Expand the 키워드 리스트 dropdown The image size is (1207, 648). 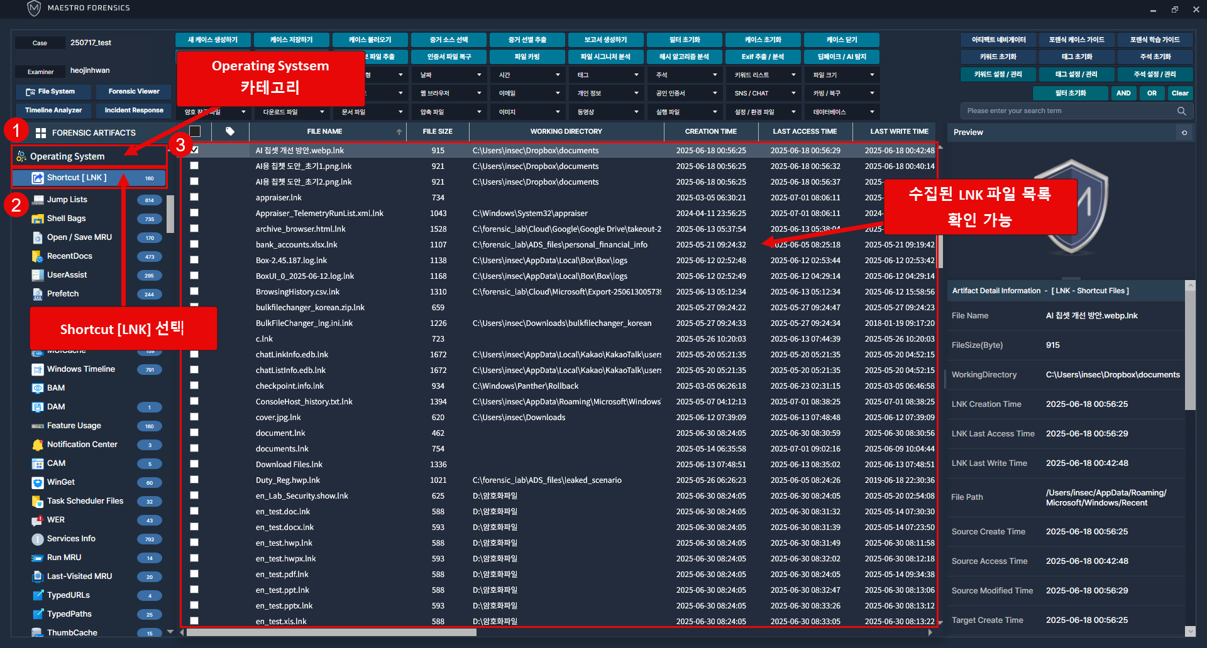point(763,75)
